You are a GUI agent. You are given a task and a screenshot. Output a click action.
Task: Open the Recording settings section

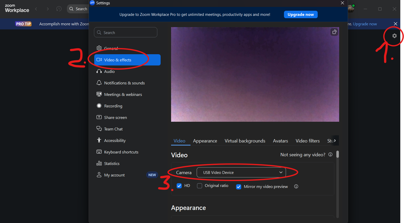(x=113, y=106)
